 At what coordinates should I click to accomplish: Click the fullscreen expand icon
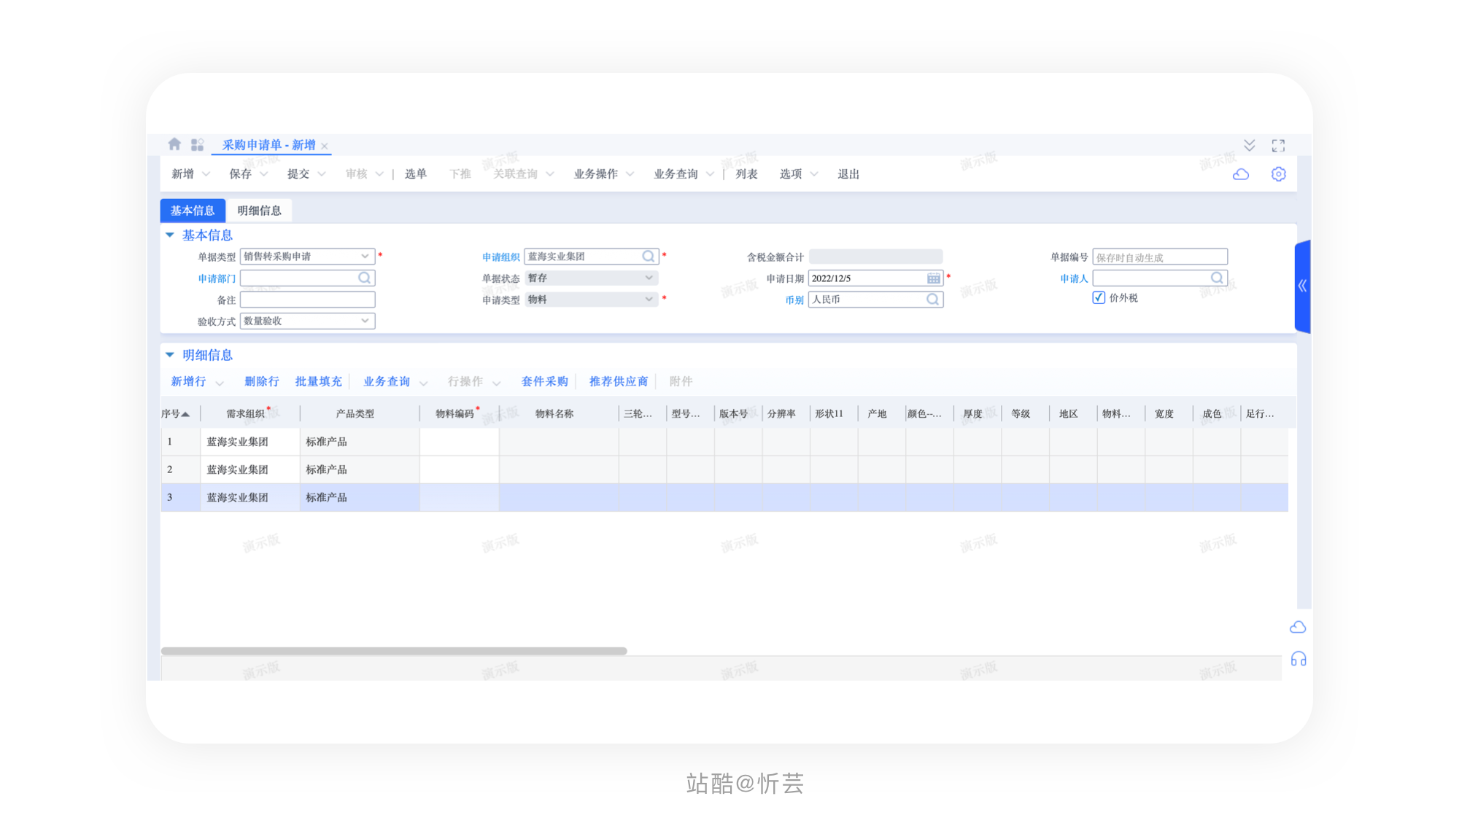coord(1278,145)
